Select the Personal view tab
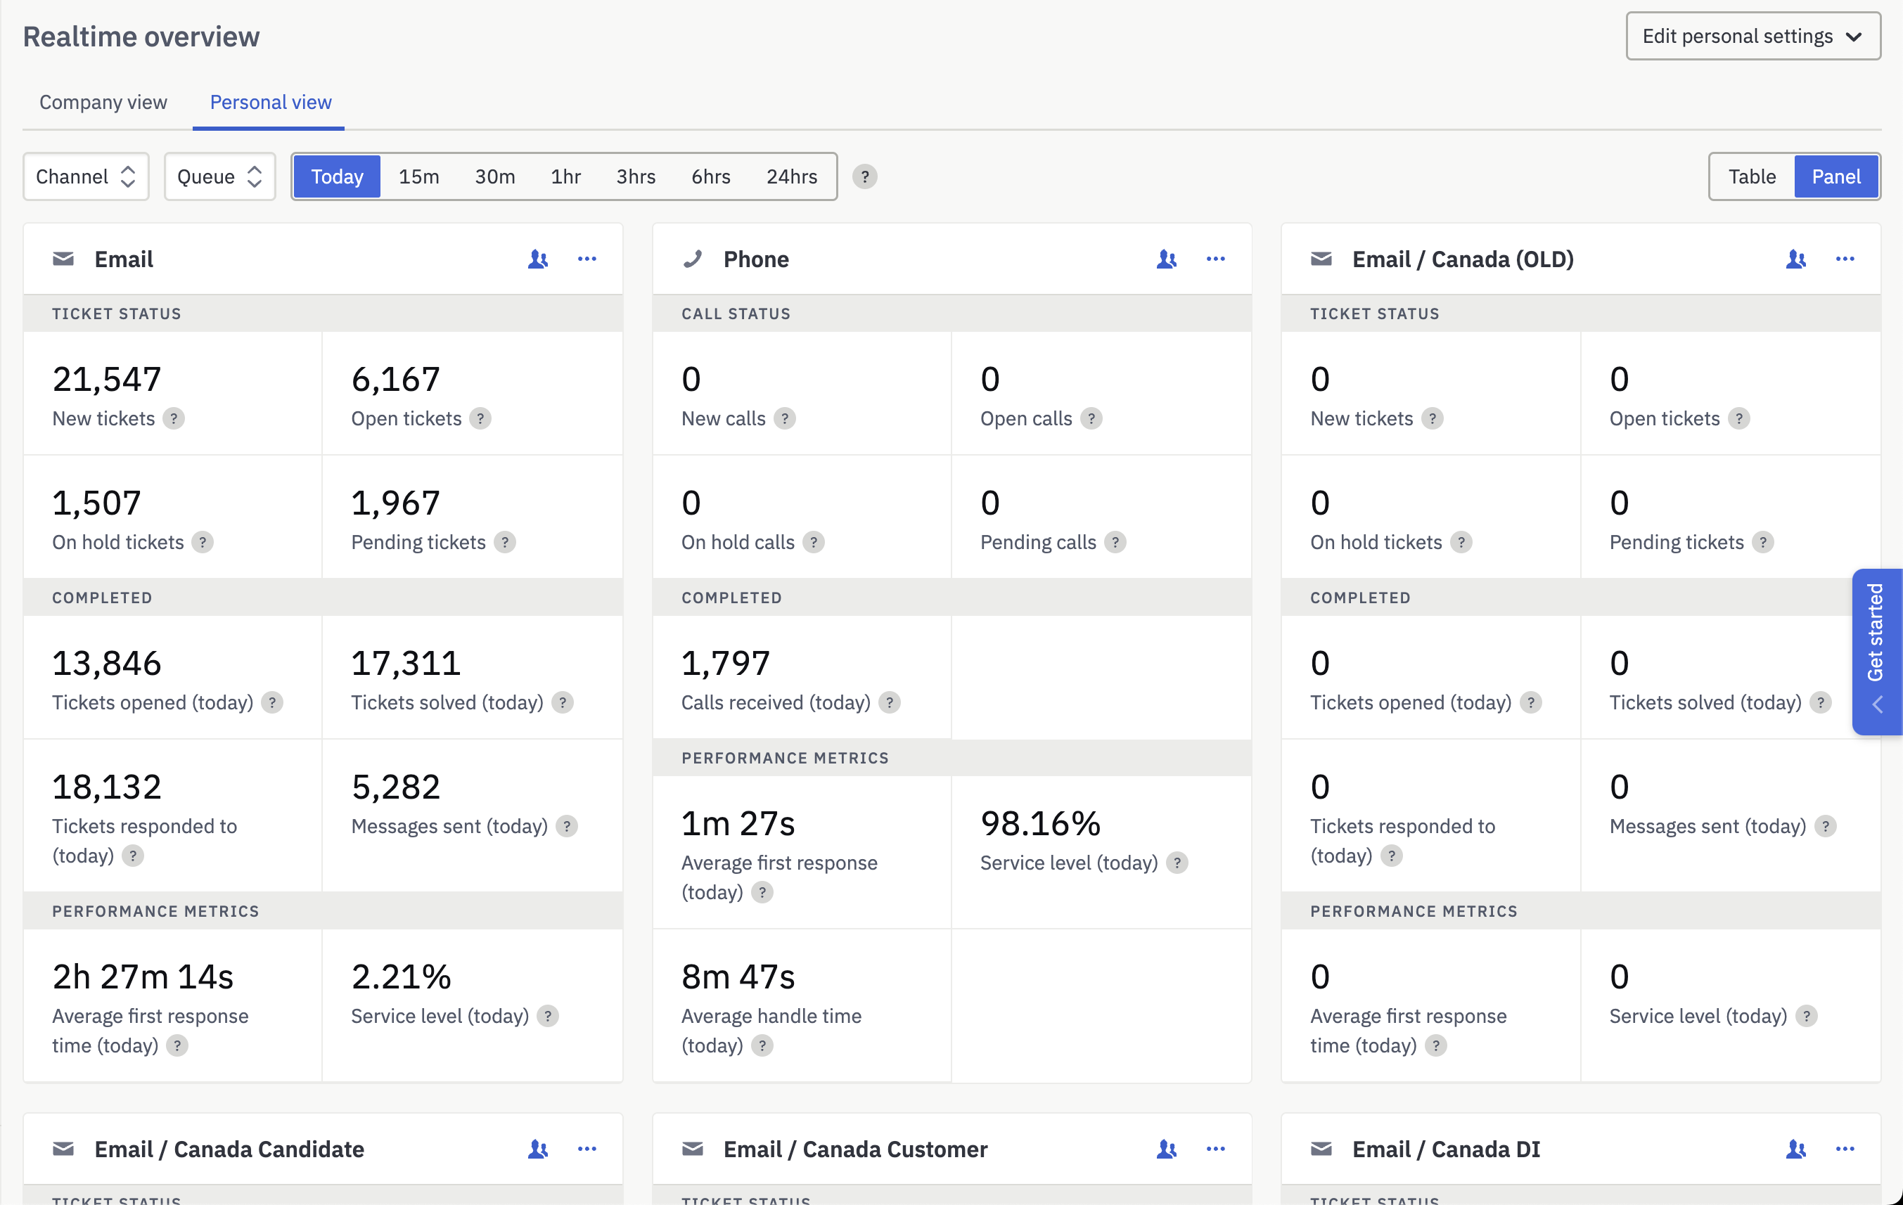Image resolution: width=1903 pixels, height=1205 pixels. coord(269,102)
